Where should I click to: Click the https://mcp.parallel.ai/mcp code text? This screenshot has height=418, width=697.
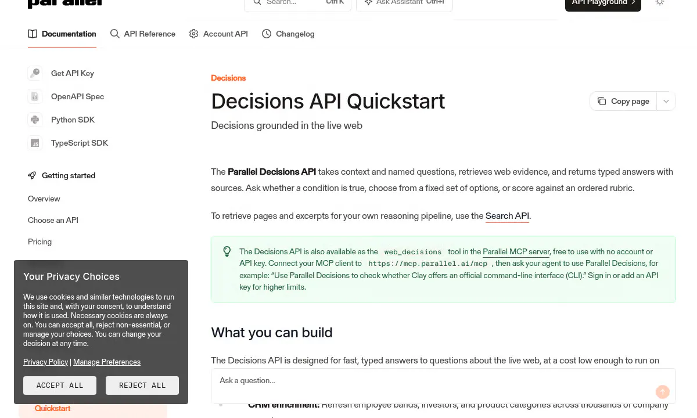click(x=428, y=264)
